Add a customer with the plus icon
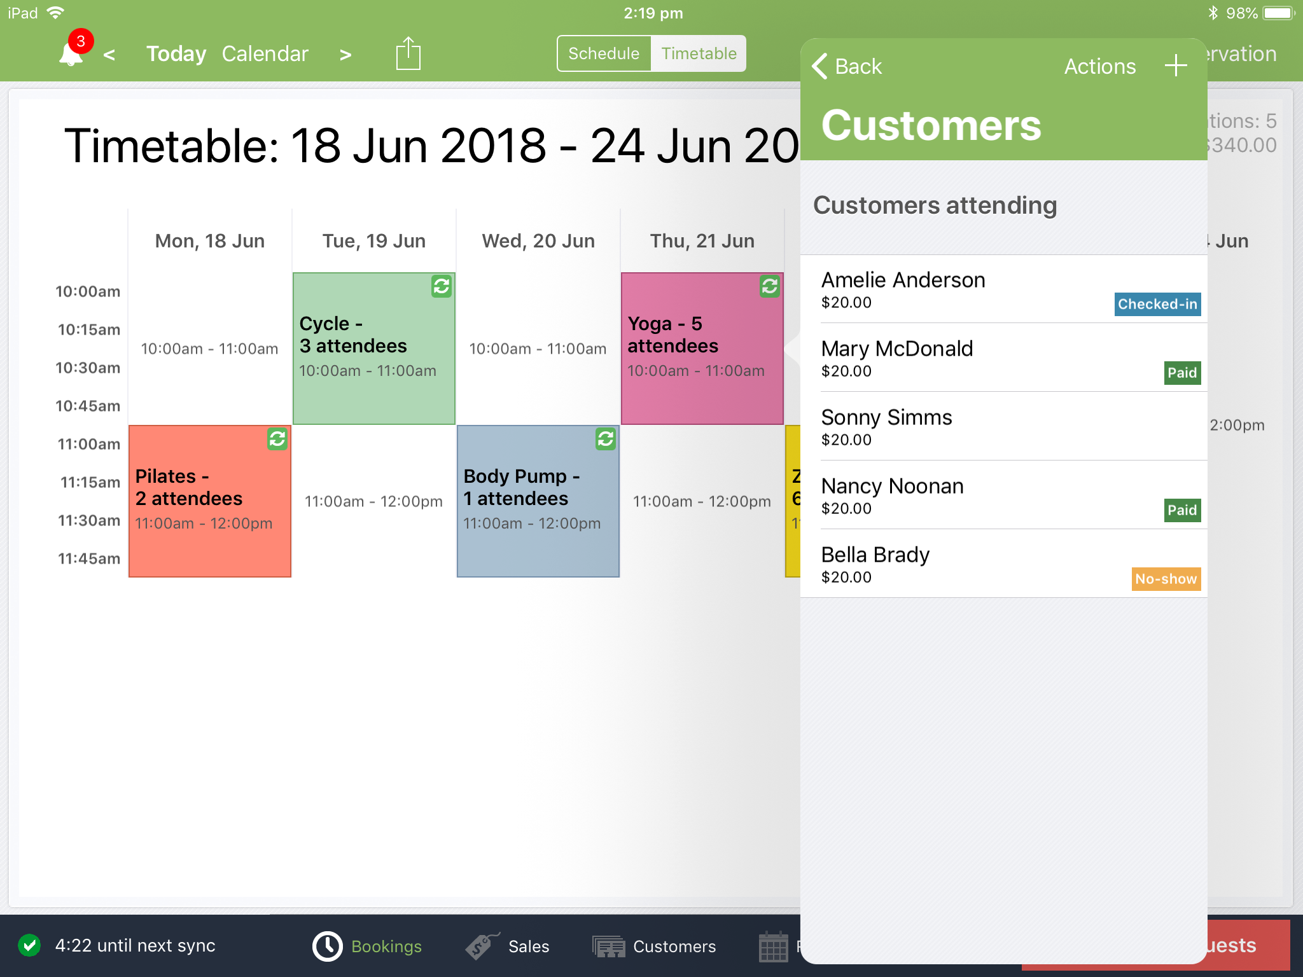Image resolution: width=1303 pixels, height=977 pixels. [1176, 66]
